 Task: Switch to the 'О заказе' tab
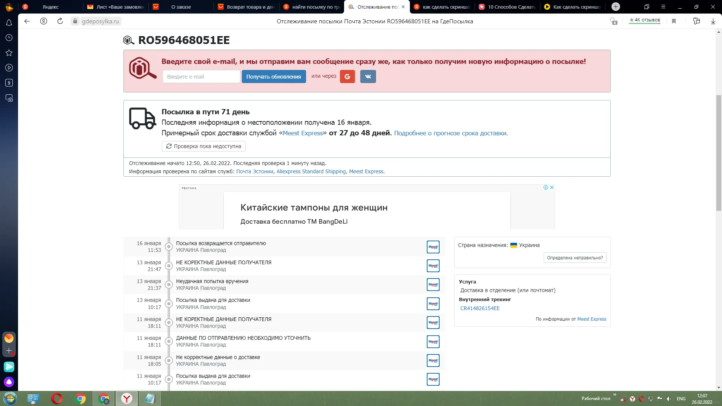181,7
